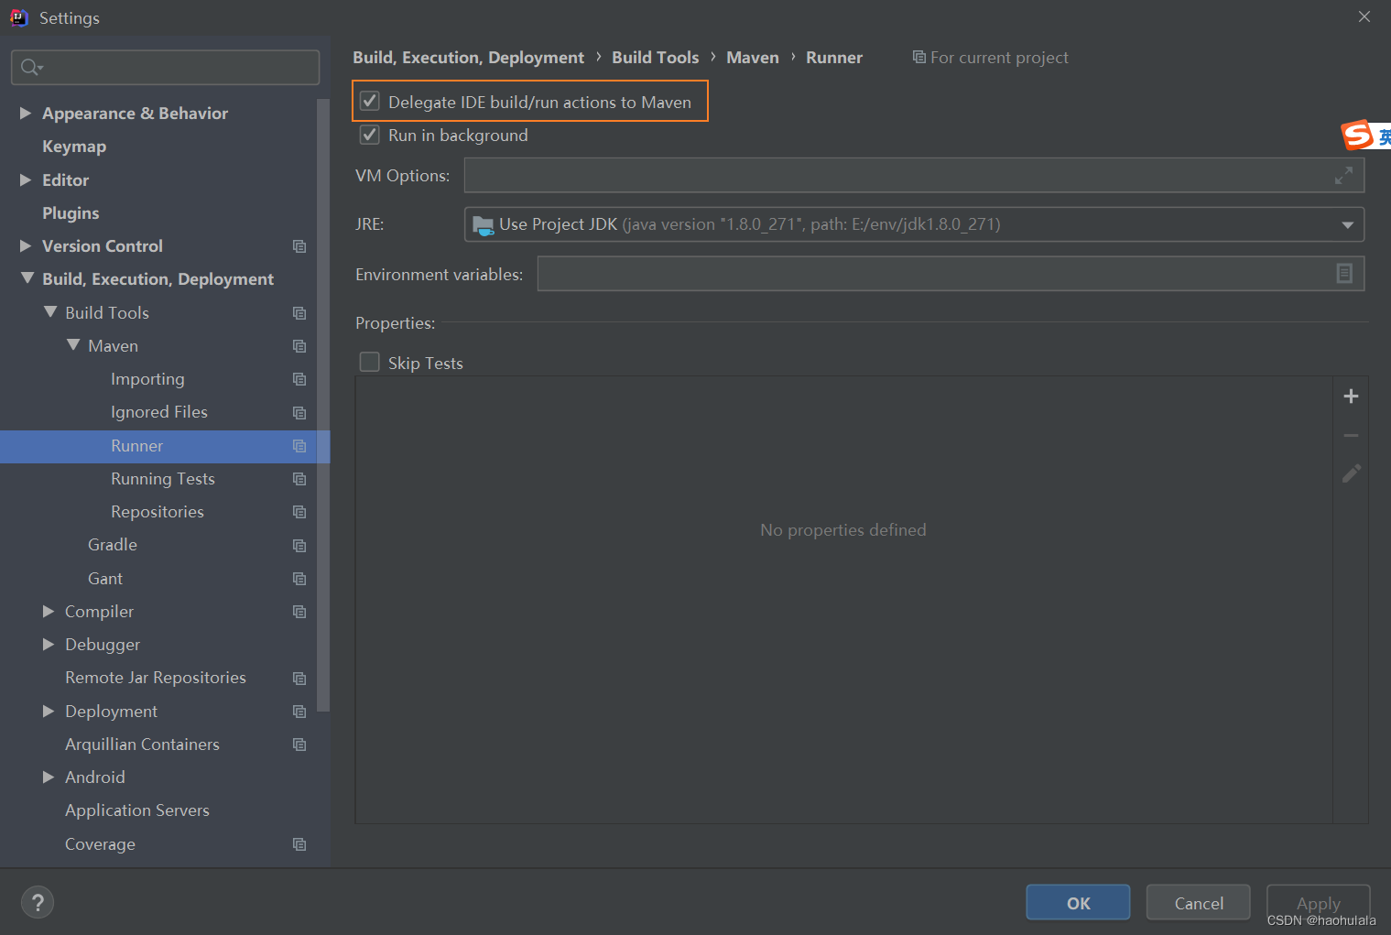Click the expand VM Options field icon
Image resolution: width=1391 pixels, height=935 pixels.
click(x=1343, y=176)
